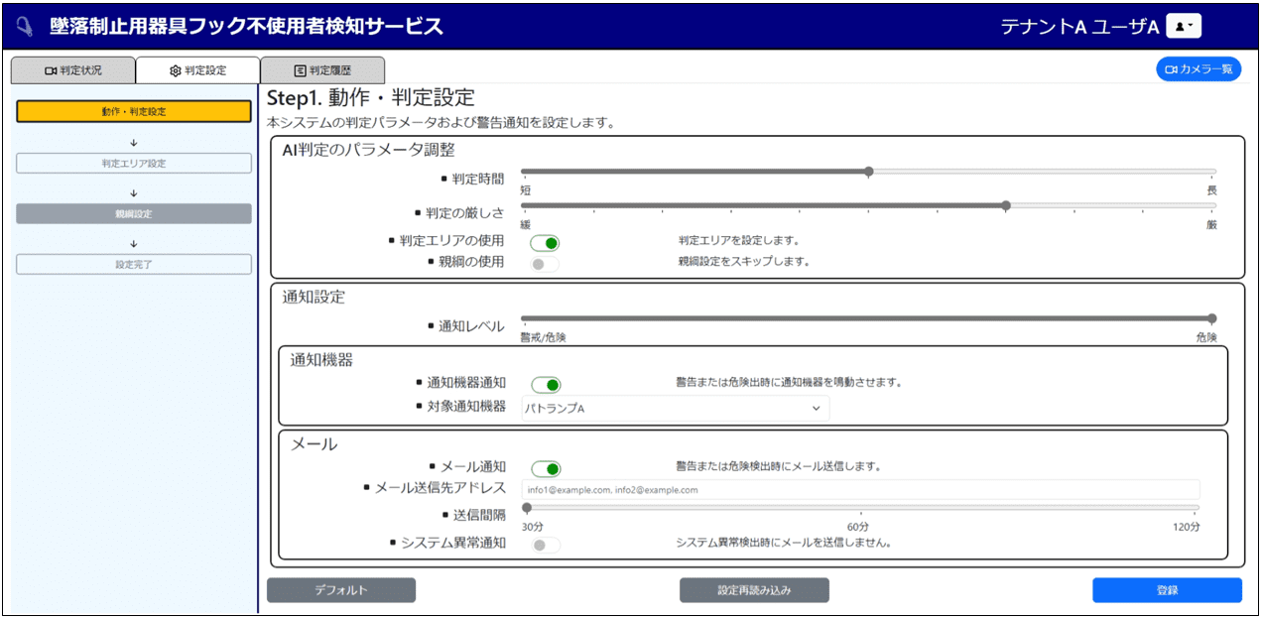Go to 判定エリア設定 step
The width and height of the screenshot is (1262, 619).
[134, 164]
